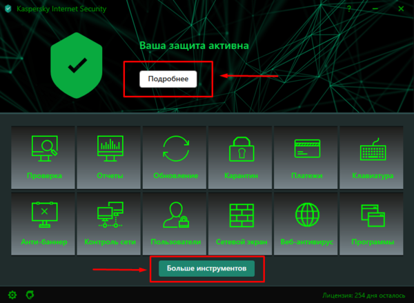
Task: Open the Проверка scan tile
Action: click(43, 157)
